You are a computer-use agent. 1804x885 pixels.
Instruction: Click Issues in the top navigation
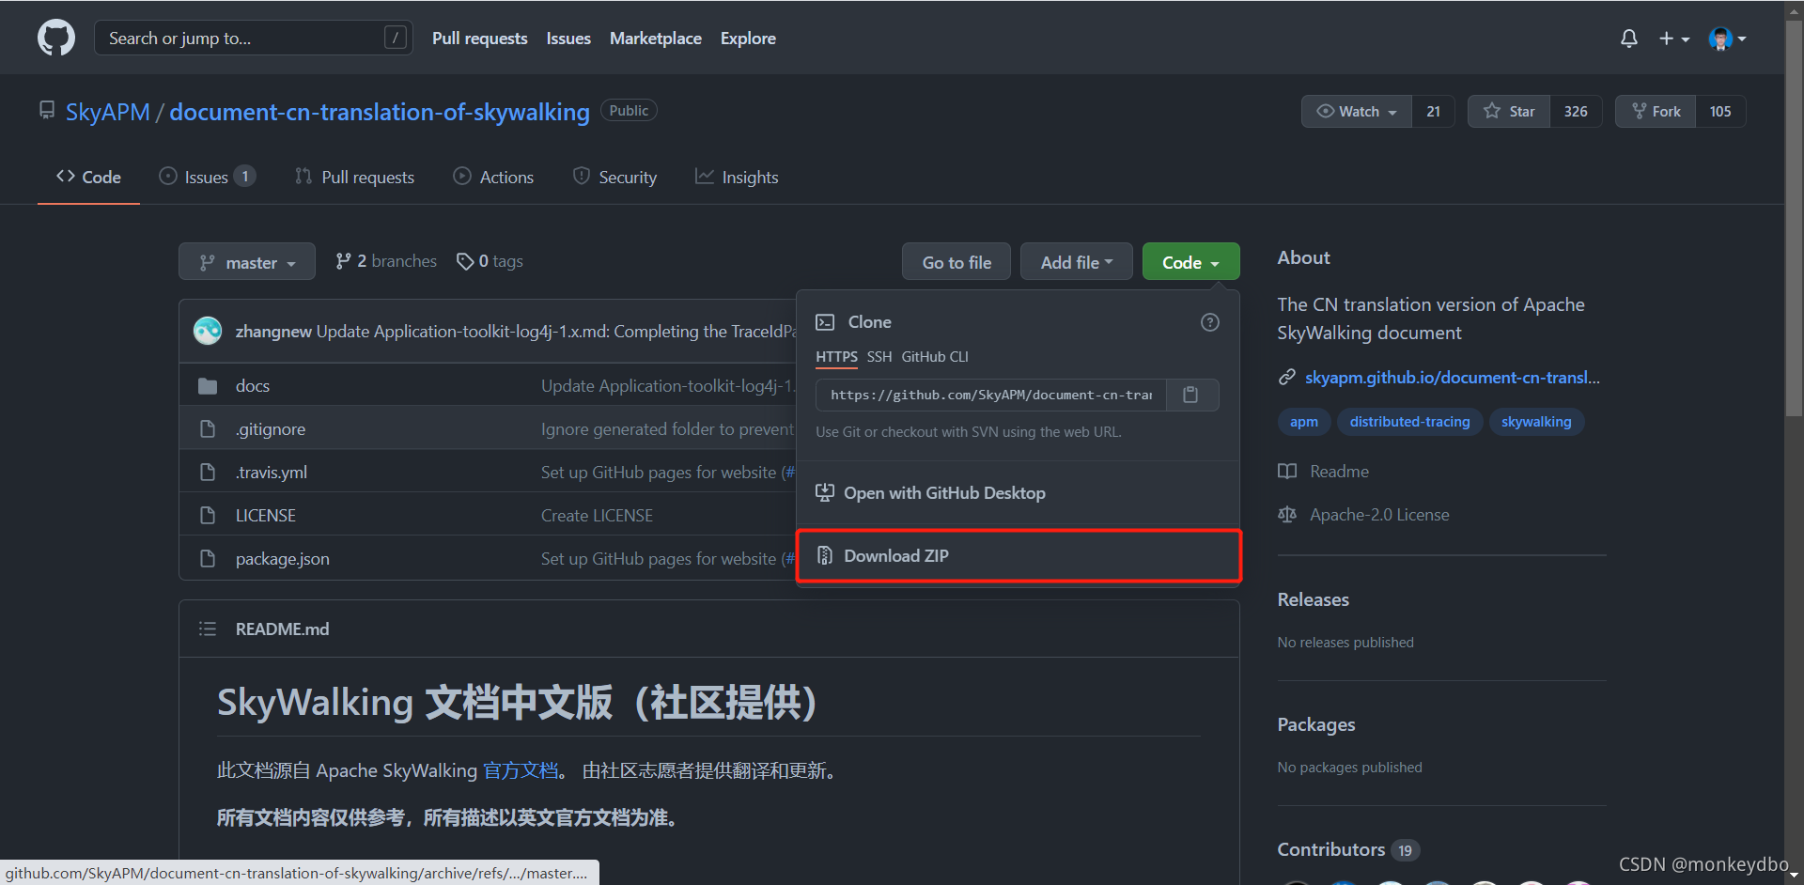(568, 39)
